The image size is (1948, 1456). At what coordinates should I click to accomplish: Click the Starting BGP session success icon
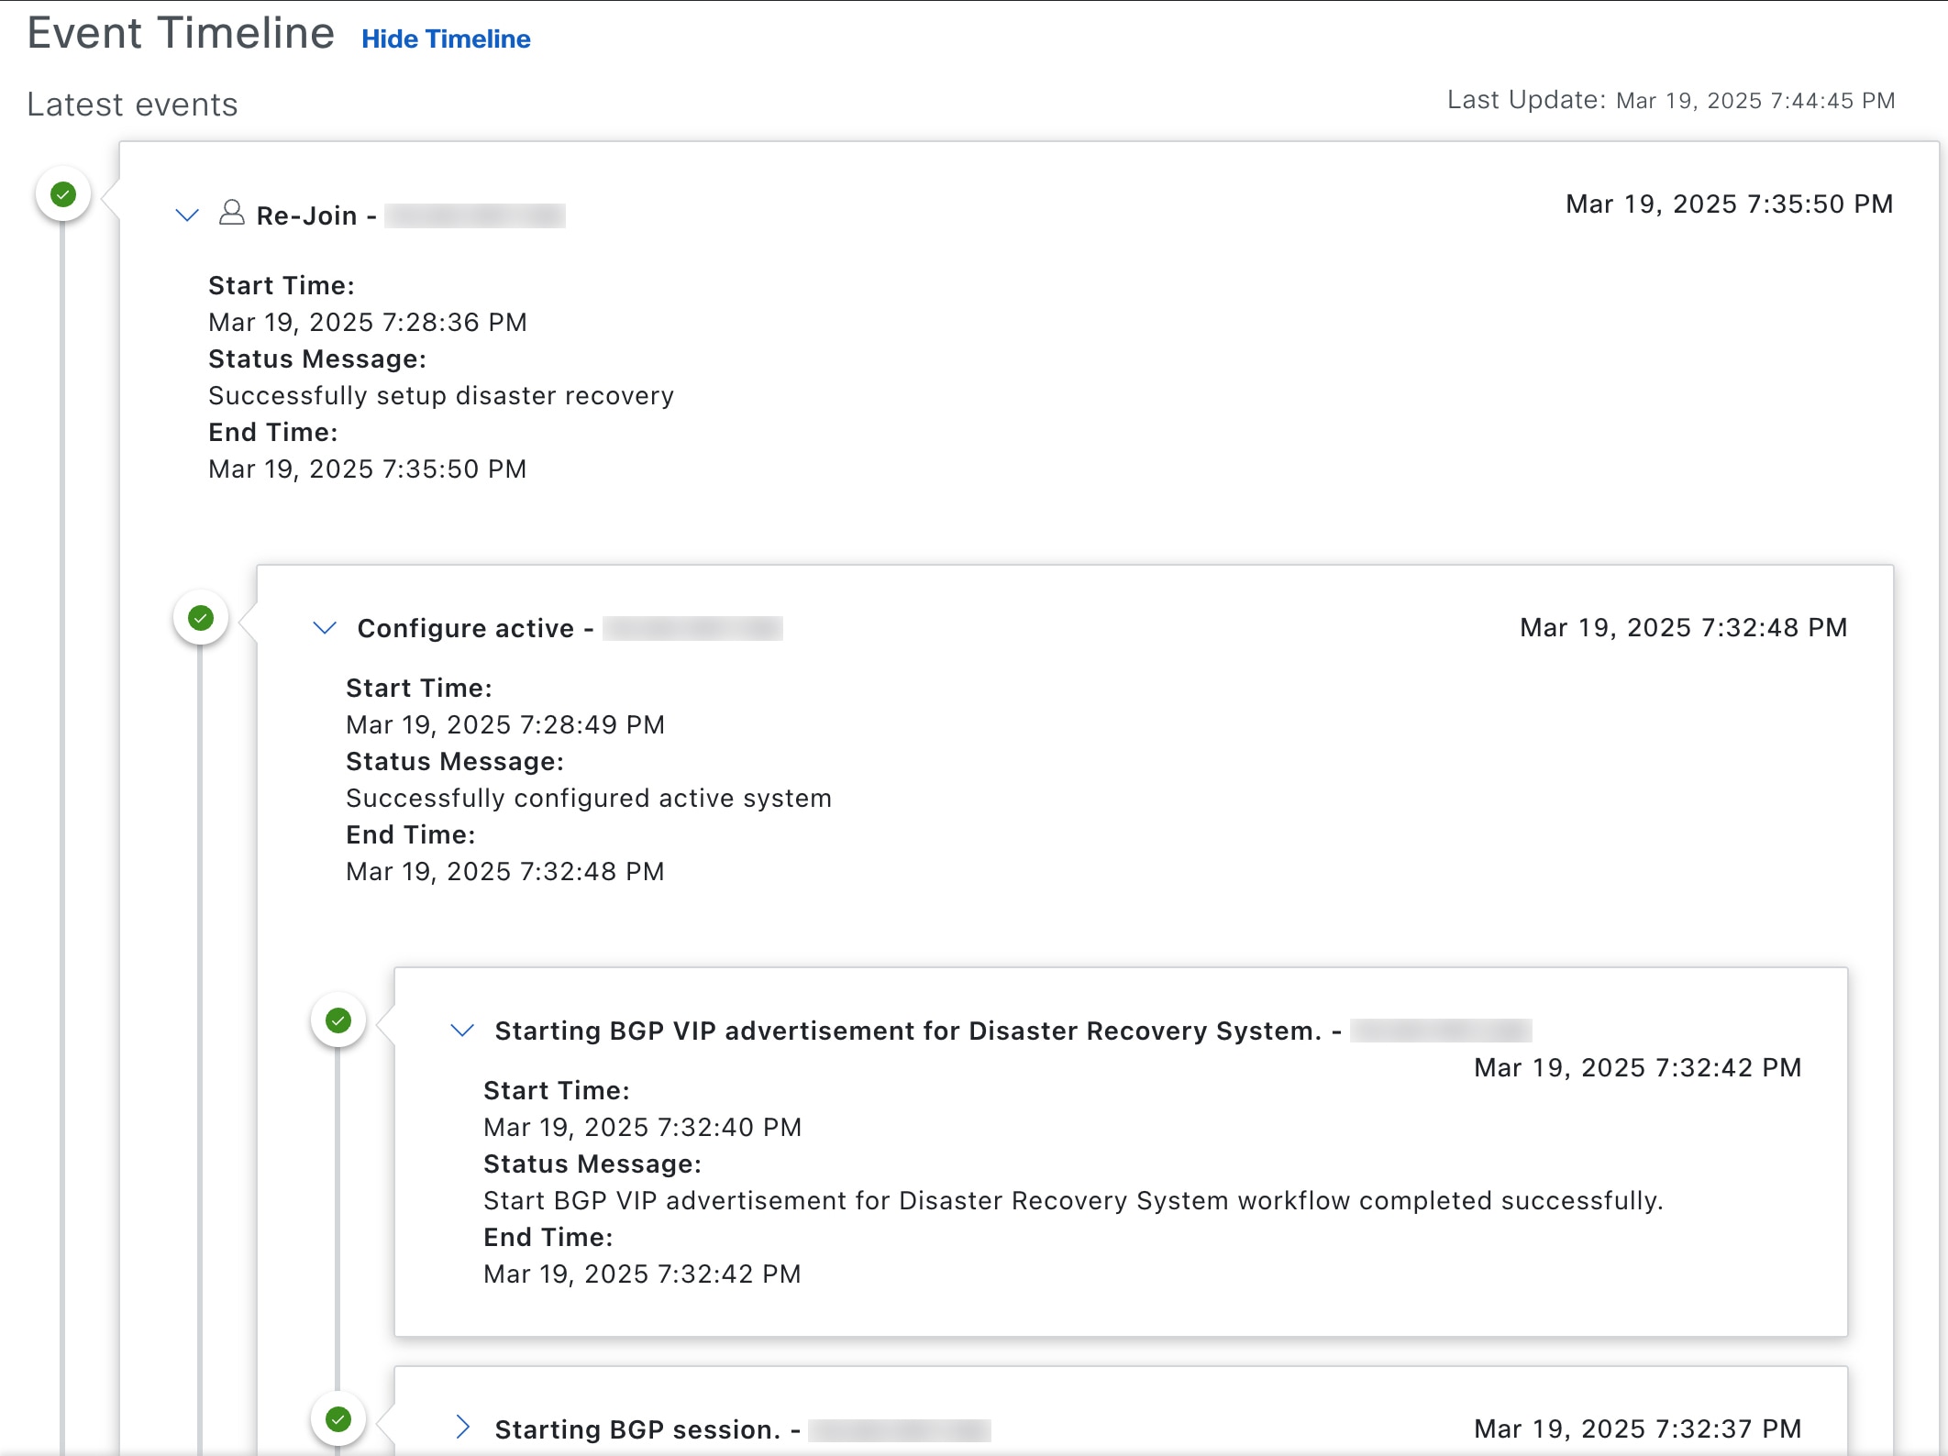pos(338,1419)
